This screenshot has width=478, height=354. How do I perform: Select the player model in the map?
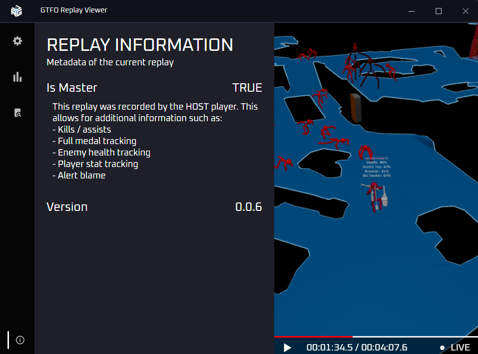coord(376,196)
